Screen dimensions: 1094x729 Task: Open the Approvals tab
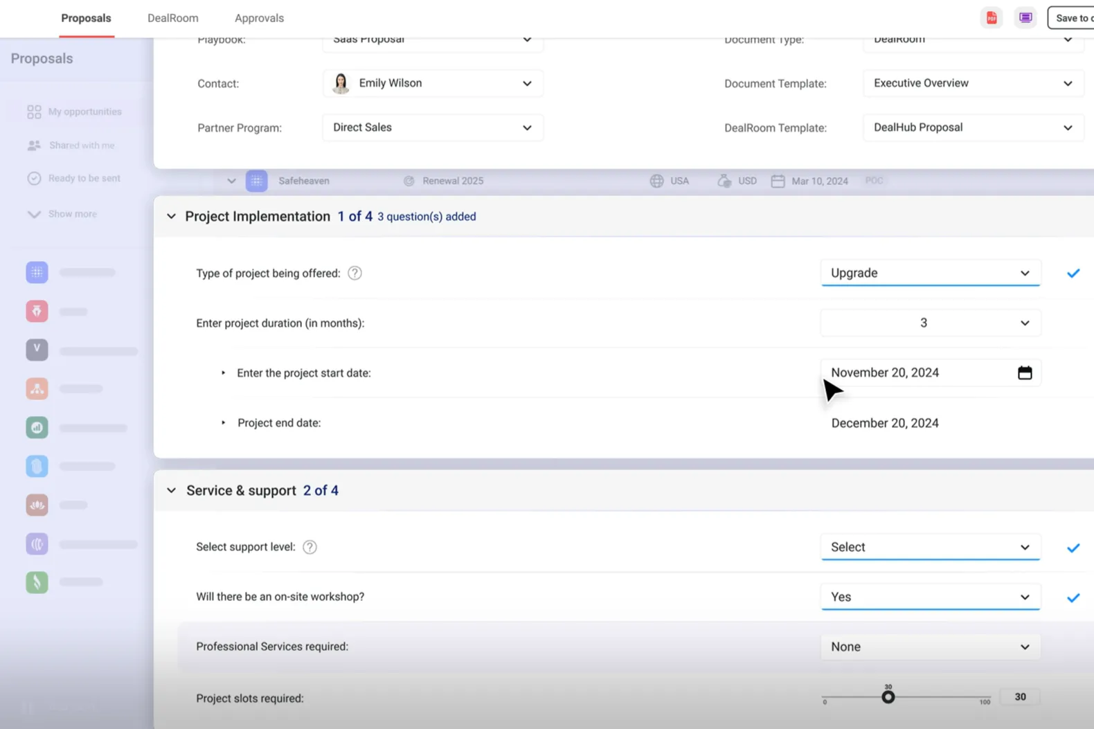(x=259, y=18)
